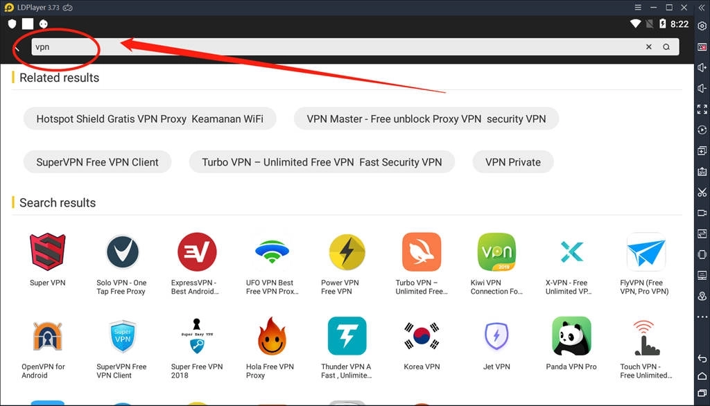Image resolution: width=710 pixels, height=406 pixels.
Task: Enter fullscreen mode from sidebar
Action: [x=702, y=109]
